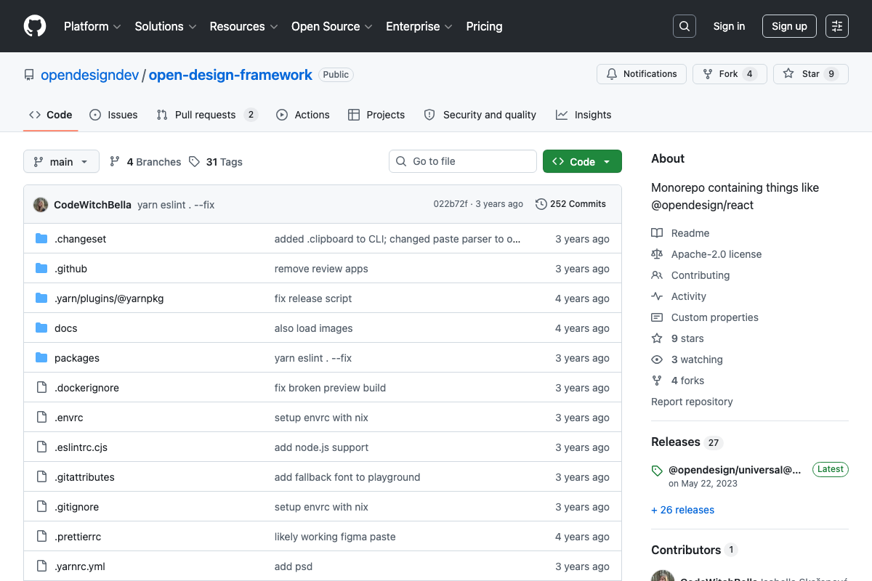Click the .yarnrc.yml file icon
This screenshot has width=872, height=581.
(x=41, y=566)
